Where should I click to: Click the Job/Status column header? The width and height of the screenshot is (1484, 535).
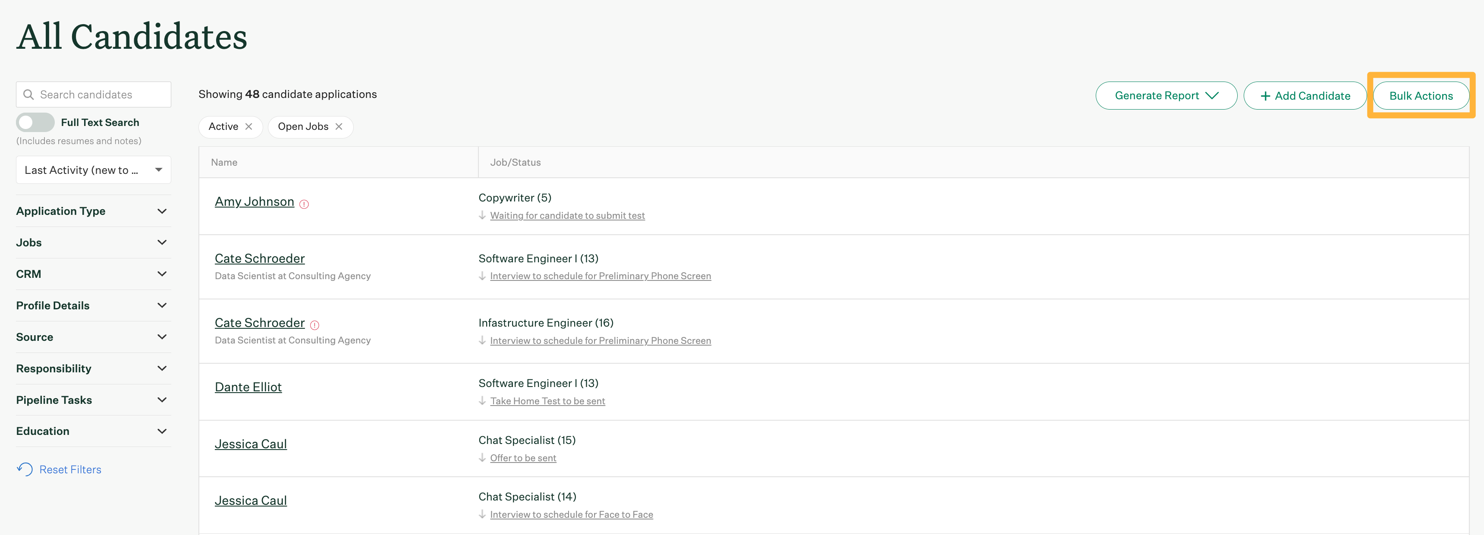[515, 162]
